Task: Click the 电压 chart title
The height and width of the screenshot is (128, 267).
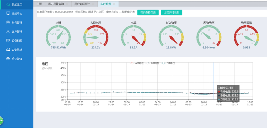Action: pyautogui.click(x=45, y=64)
